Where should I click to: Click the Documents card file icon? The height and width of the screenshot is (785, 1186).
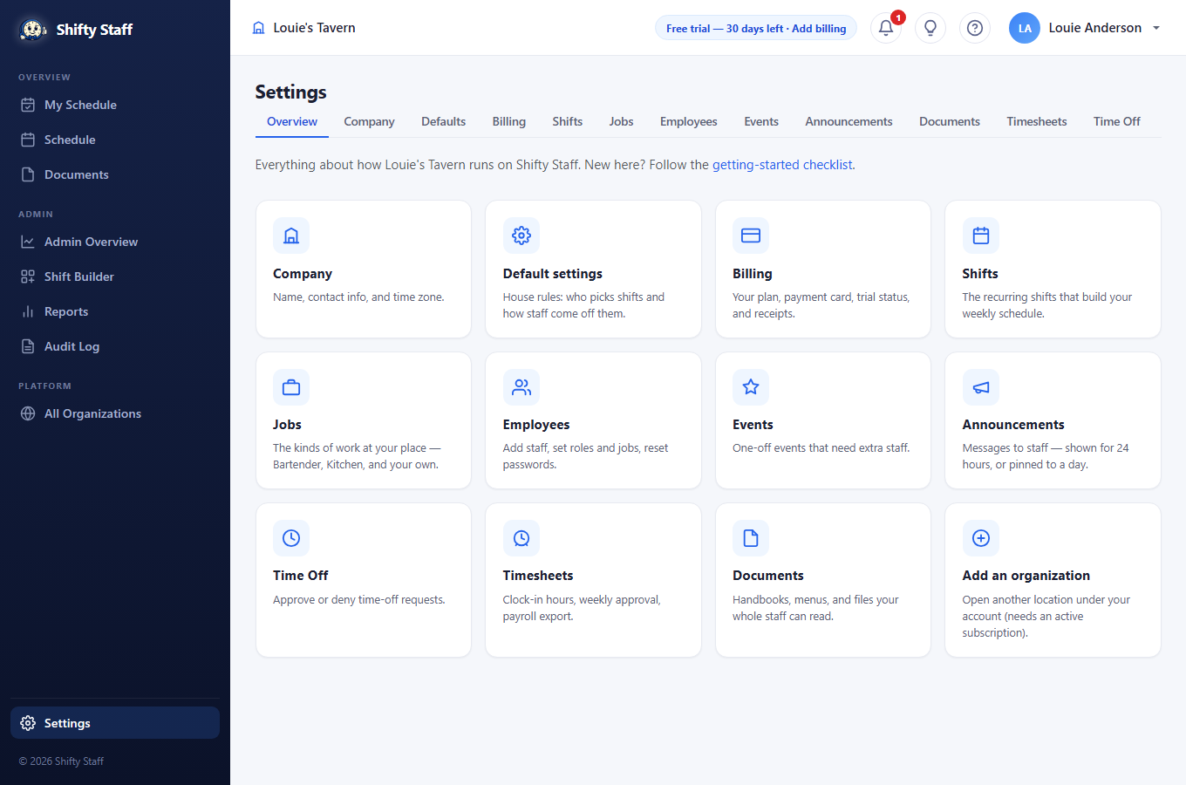point(751,538)
